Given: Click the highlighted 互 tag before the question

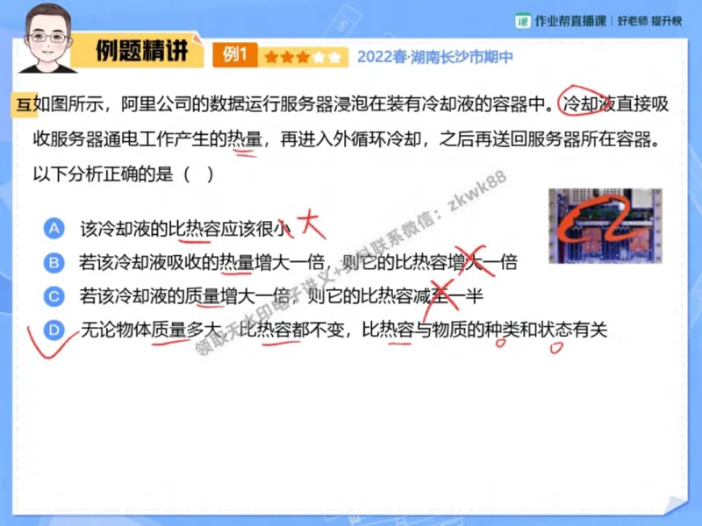Looking at the screenshot, I should point(25,104).
